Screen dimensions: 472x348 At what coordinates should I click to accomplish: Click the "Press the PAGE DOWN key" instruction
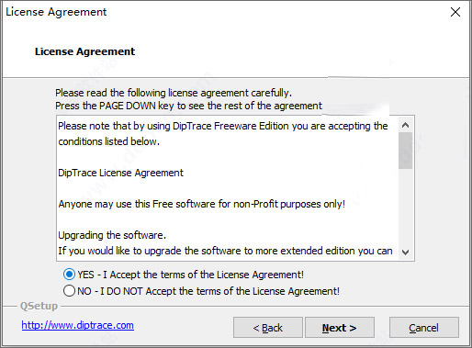(188, 106)
